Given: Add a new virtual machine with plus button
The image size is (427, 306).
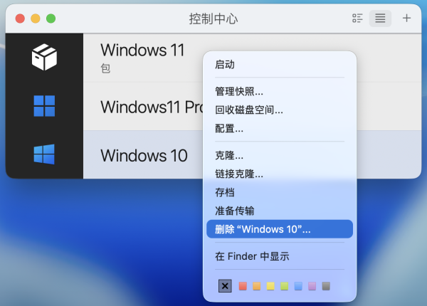Looking at the screenshot, I should pos(406,18).
